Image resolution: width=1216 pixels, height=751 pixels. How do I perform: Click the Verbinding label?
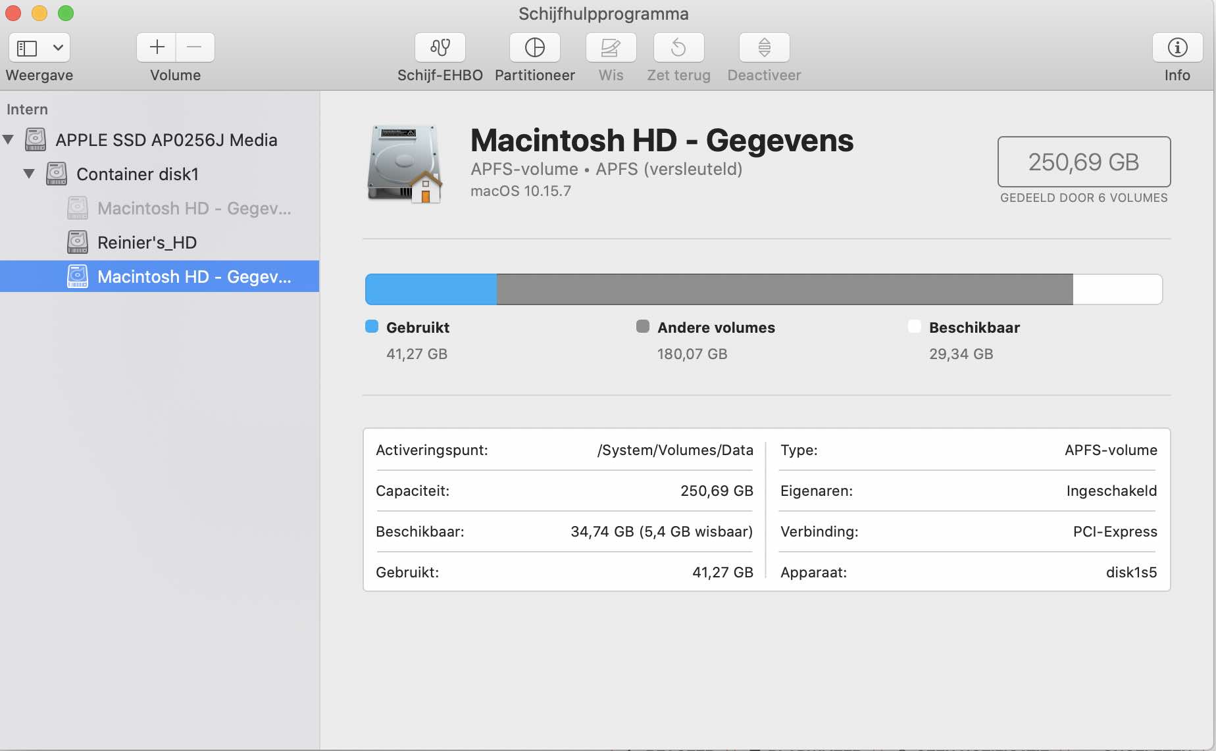819,531
